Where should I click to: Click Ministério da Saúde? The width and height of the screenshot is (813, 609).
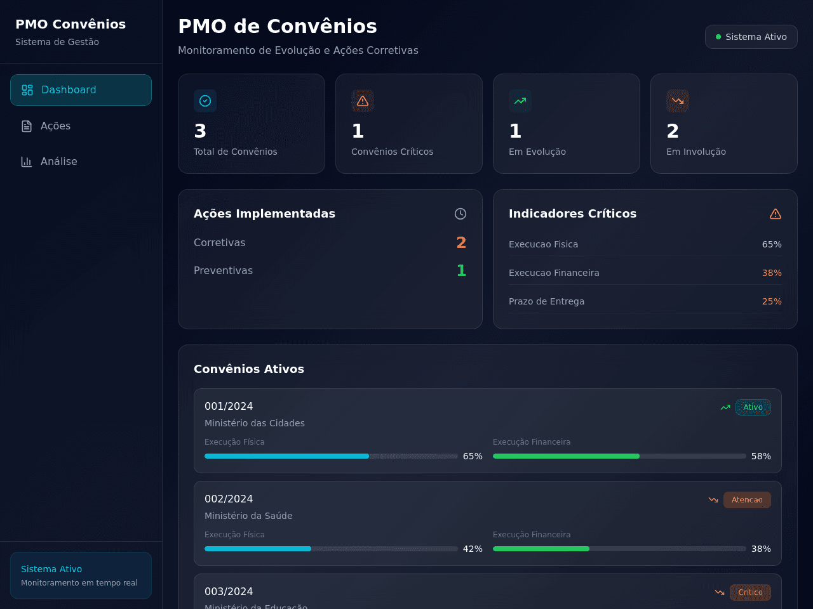[248, 516]
